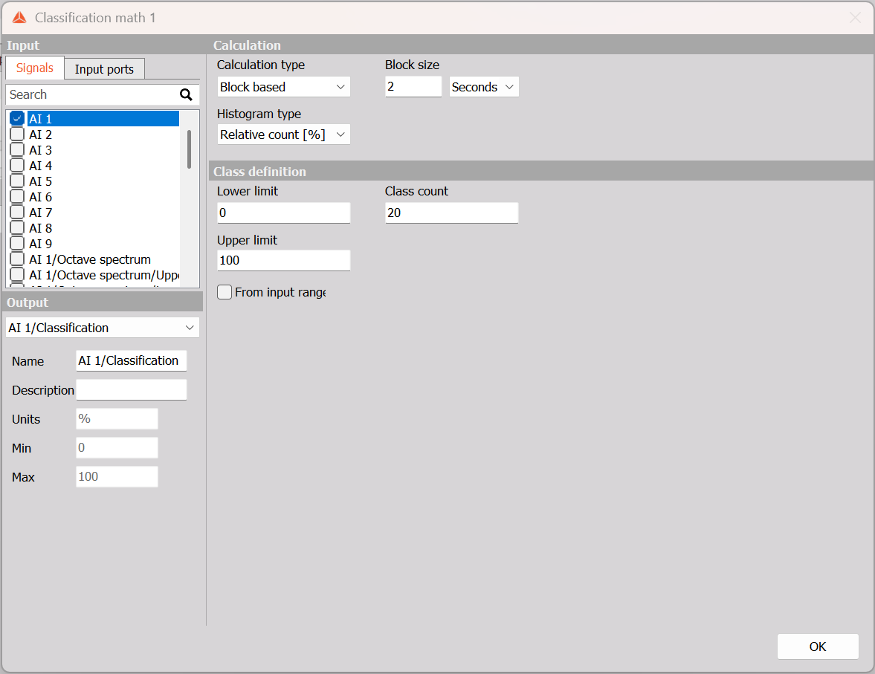
Task: Click the Upper limit input field
Action: pyautogui.click(x=283, y=261)
